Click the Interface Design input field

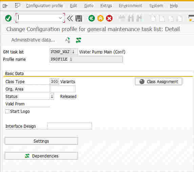pos(70,126)
